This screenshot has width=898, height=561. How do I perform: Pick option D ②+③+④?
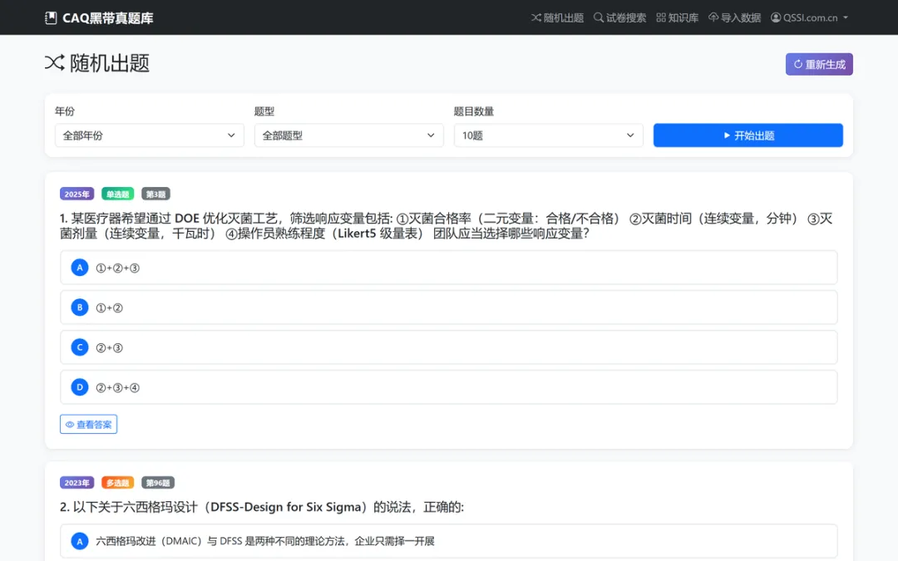click(x=448, y=387)
